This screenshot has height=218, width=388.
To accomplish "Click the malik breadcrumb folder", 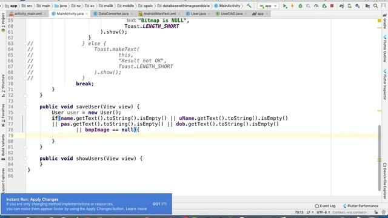I will click(x=106, y=5).
